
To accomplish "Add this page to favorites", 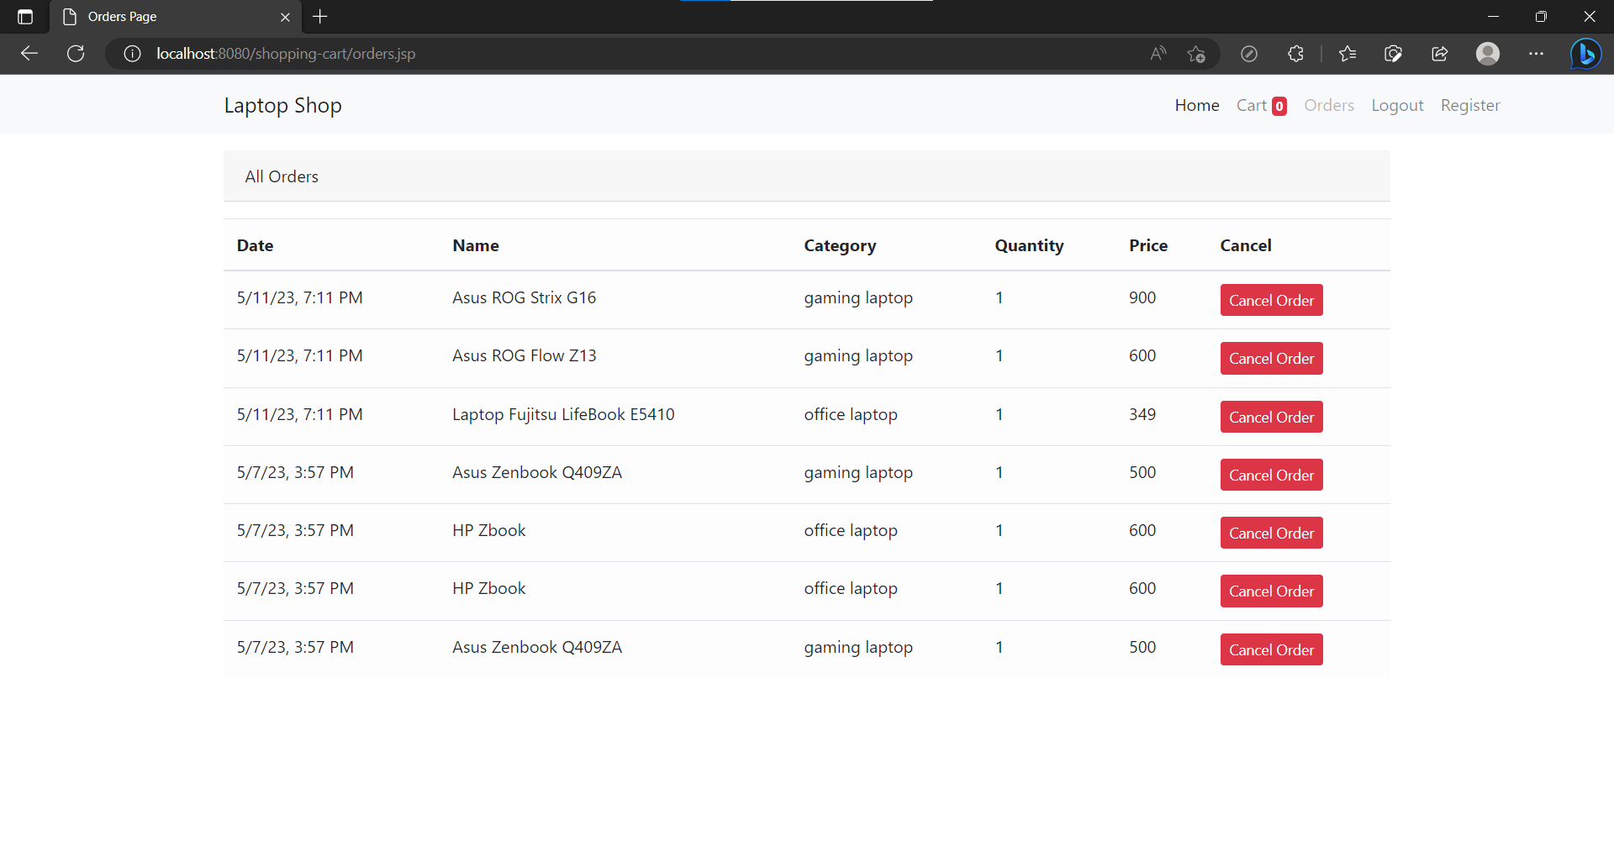I will (1197, 54).
